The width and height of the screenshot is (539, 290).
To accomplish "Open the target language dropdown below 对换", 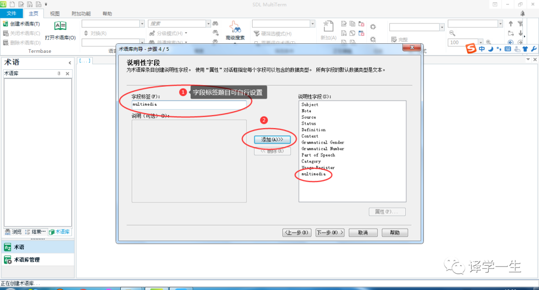I will pyautogui.click(x=142, y=42).
